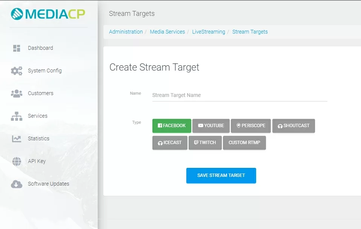
Task: Click the Statistics chart icon
Action: pos(17,139)
